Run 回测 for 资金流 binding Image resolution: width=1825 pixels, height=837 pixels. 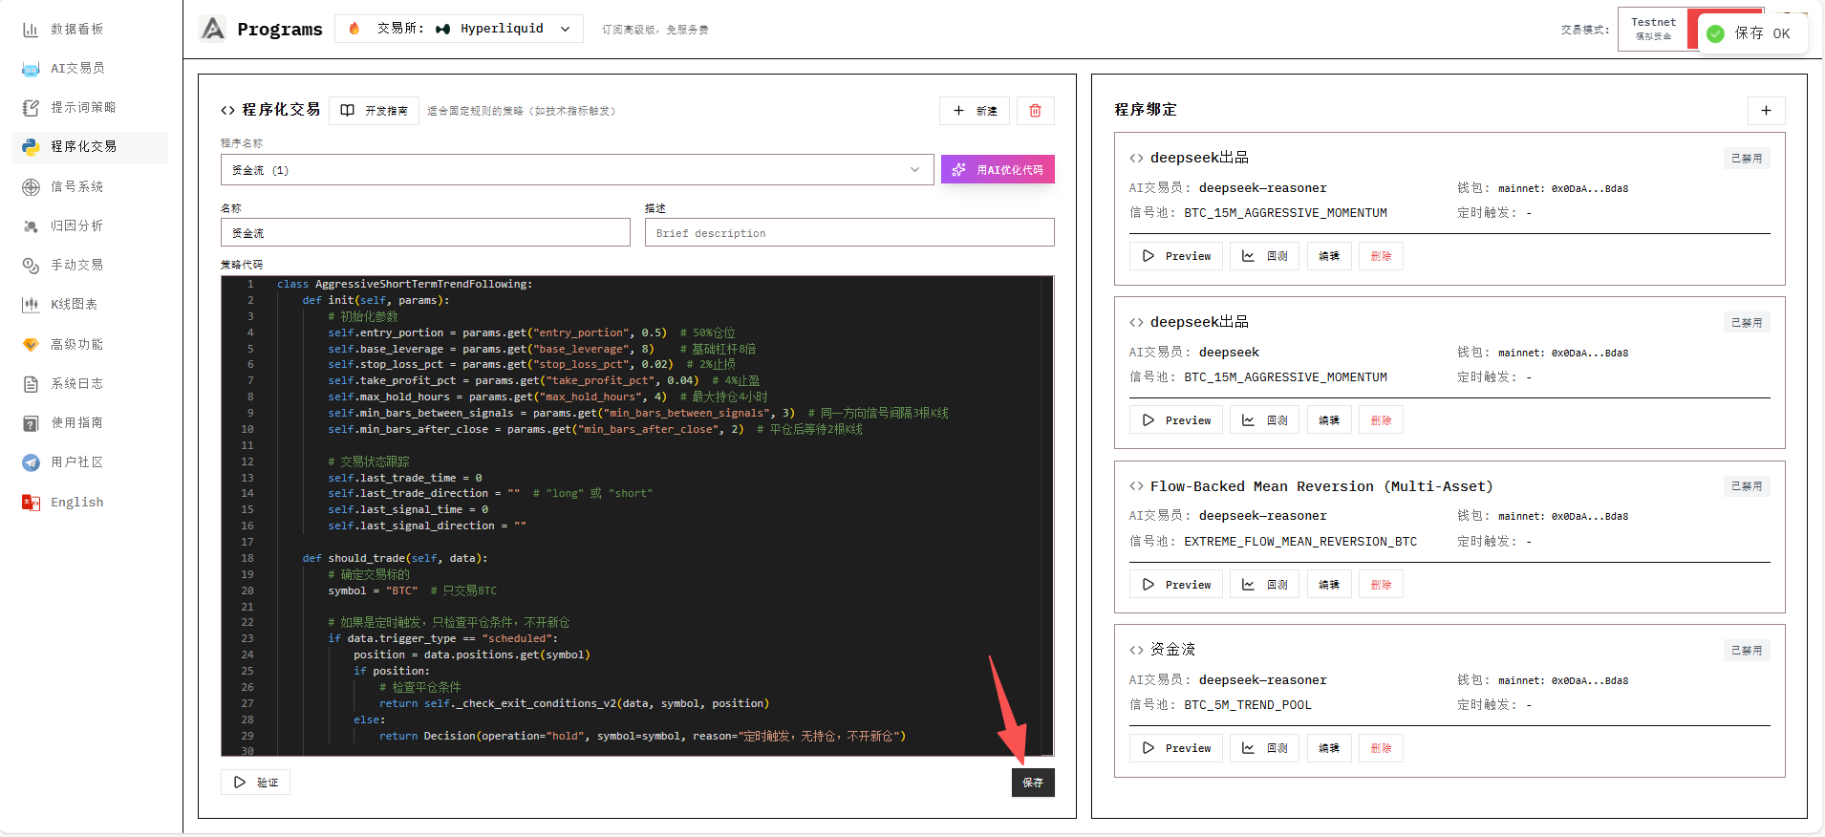pos(1264,748)
